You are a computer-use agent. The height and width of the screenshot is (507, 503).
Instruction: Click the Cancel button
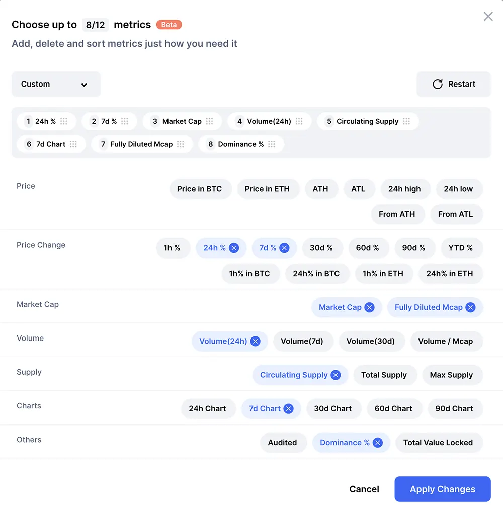[364, 489]
